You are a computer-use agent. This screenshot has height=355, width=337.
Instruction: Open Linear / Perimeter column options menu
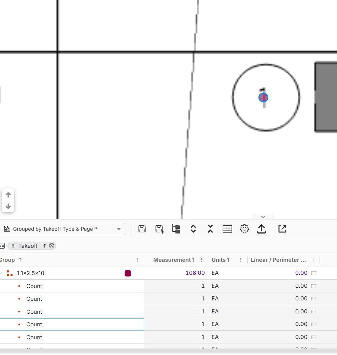tap(313, 260)
